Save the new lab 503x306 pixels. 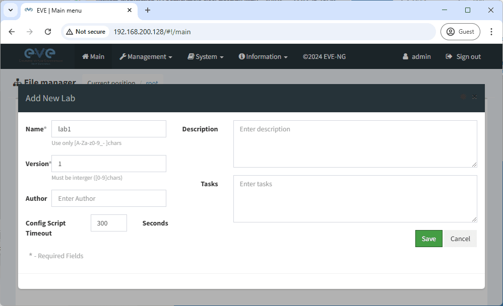(428, 239)
